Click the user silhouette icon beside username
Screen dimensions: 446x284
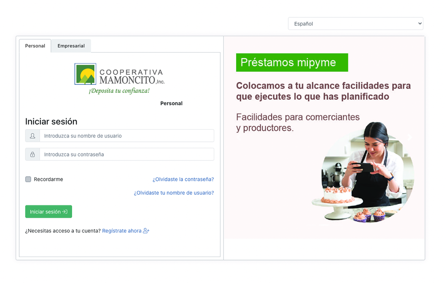(33, 136)
